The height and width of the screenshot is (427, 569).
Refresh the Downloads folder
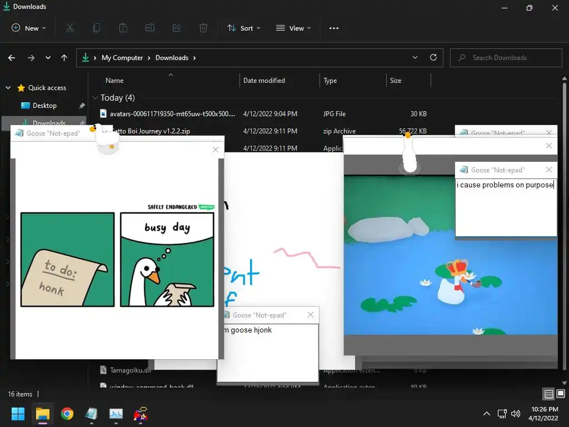tap(433, 57)
